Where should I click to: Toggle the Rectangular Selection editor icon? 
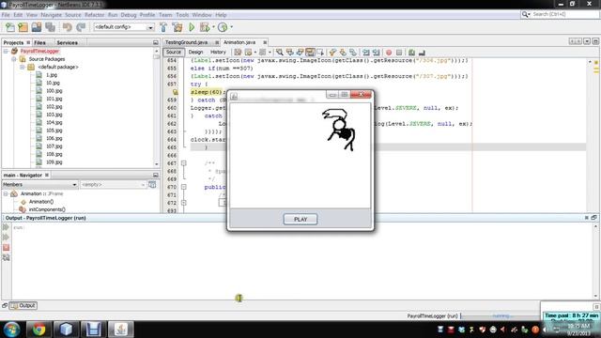pyautogui.click(x=320, y=53)
